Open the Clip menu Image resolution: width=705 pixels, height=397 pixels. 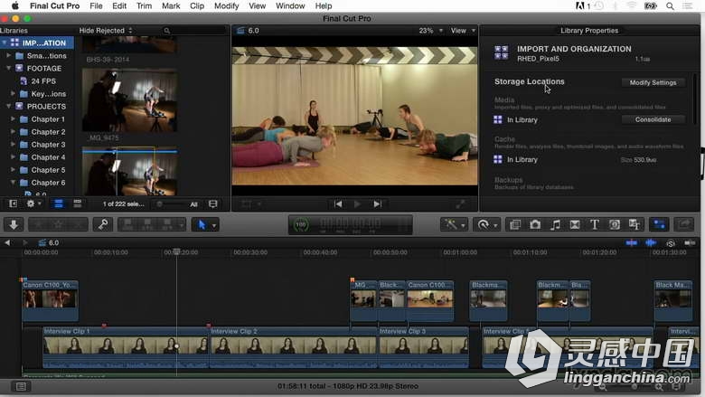pos(197,5)
